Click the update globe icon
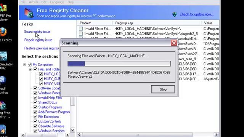The height and width of the screenshot is (137, 244). (x=175, y=14)
